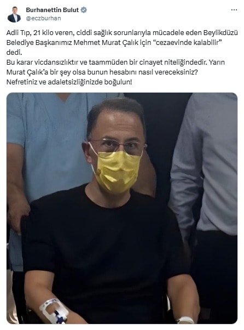Open the attached photo of the masked man
This screenshot has width=244, height=330.
pyautogui.click(x=122, y=208)
